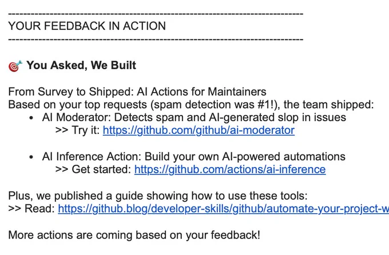Click the bullet dot before AI Inference Action
389x255 pixels.
[x=31, y=157]
